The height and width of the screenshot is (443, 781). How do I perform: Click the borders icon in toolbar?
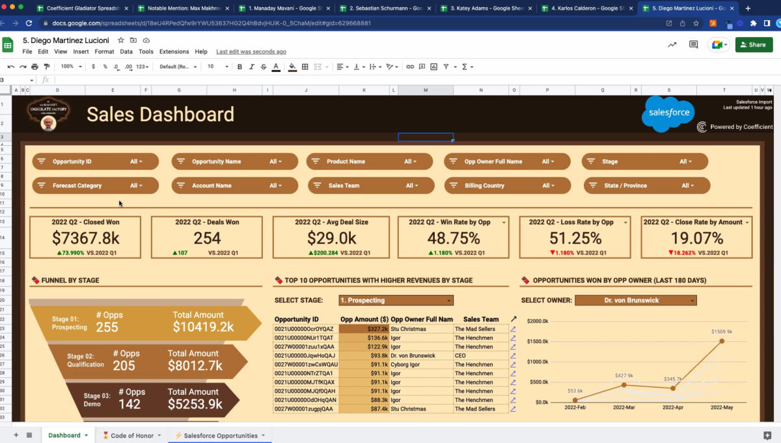click(x=305, y=66)
